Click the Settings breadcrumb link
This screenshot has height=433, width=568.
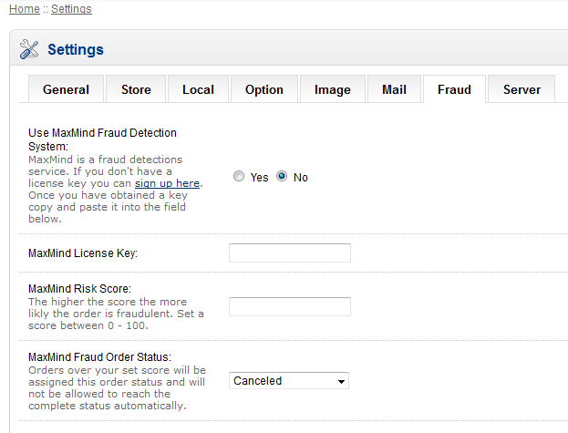coord(71,9)
